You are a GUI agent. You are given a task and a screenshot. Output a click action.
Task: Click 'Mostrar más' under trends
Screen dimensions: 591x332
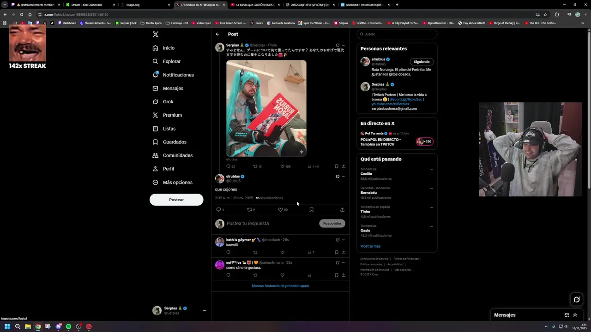(370, 246)
